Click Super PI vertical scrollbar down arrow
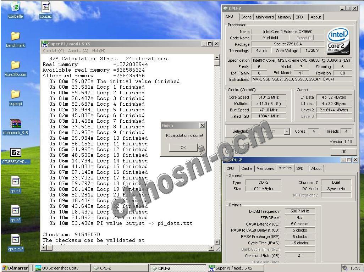 pos(217,242)
